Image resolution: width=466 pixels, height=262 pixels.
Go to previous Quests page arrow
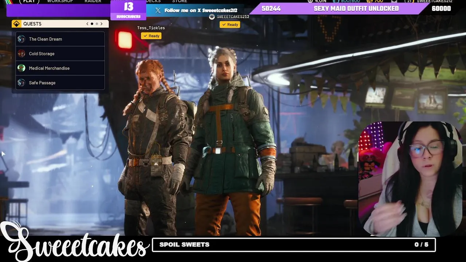(x=87, y=24)
